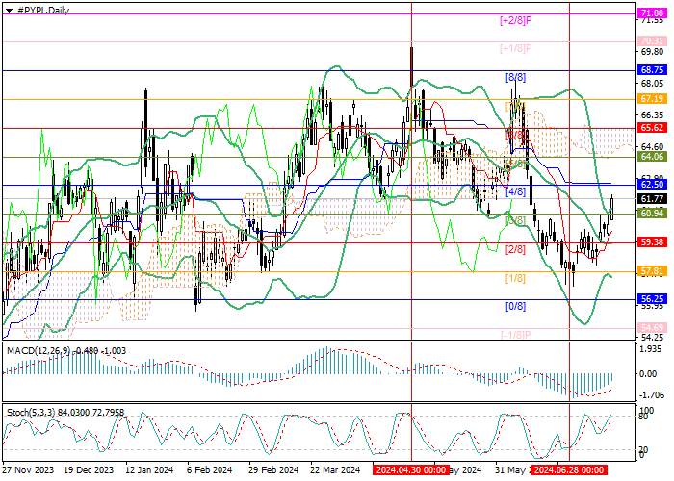The width and height of the screenshot is (674, 481).
Task: Select the orange 67.19 price label
Action: 652,99
